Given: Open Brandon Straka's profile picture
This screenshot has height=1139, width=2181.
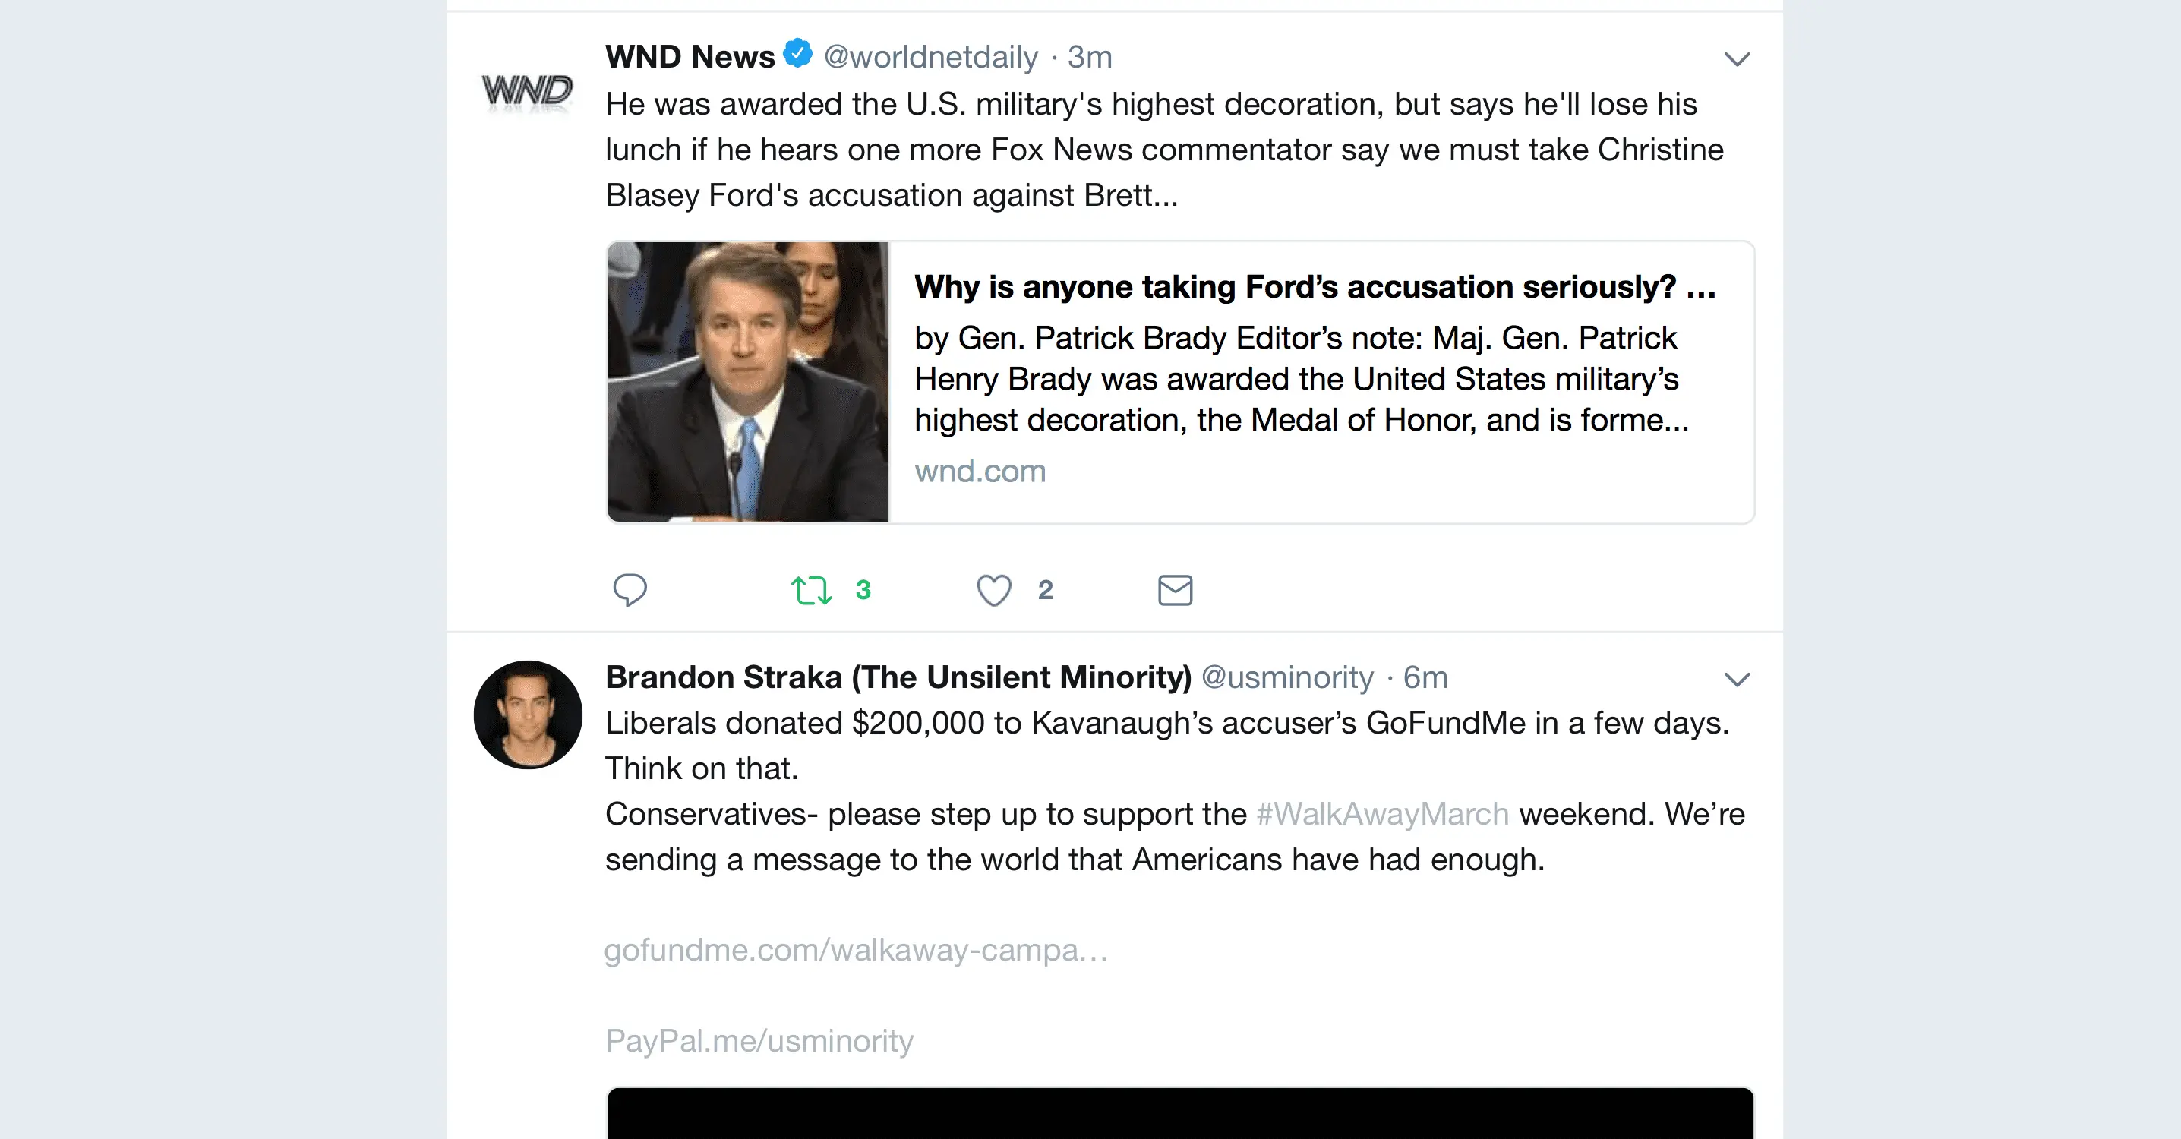Looking at the screenshot, I should click(528, 714).
